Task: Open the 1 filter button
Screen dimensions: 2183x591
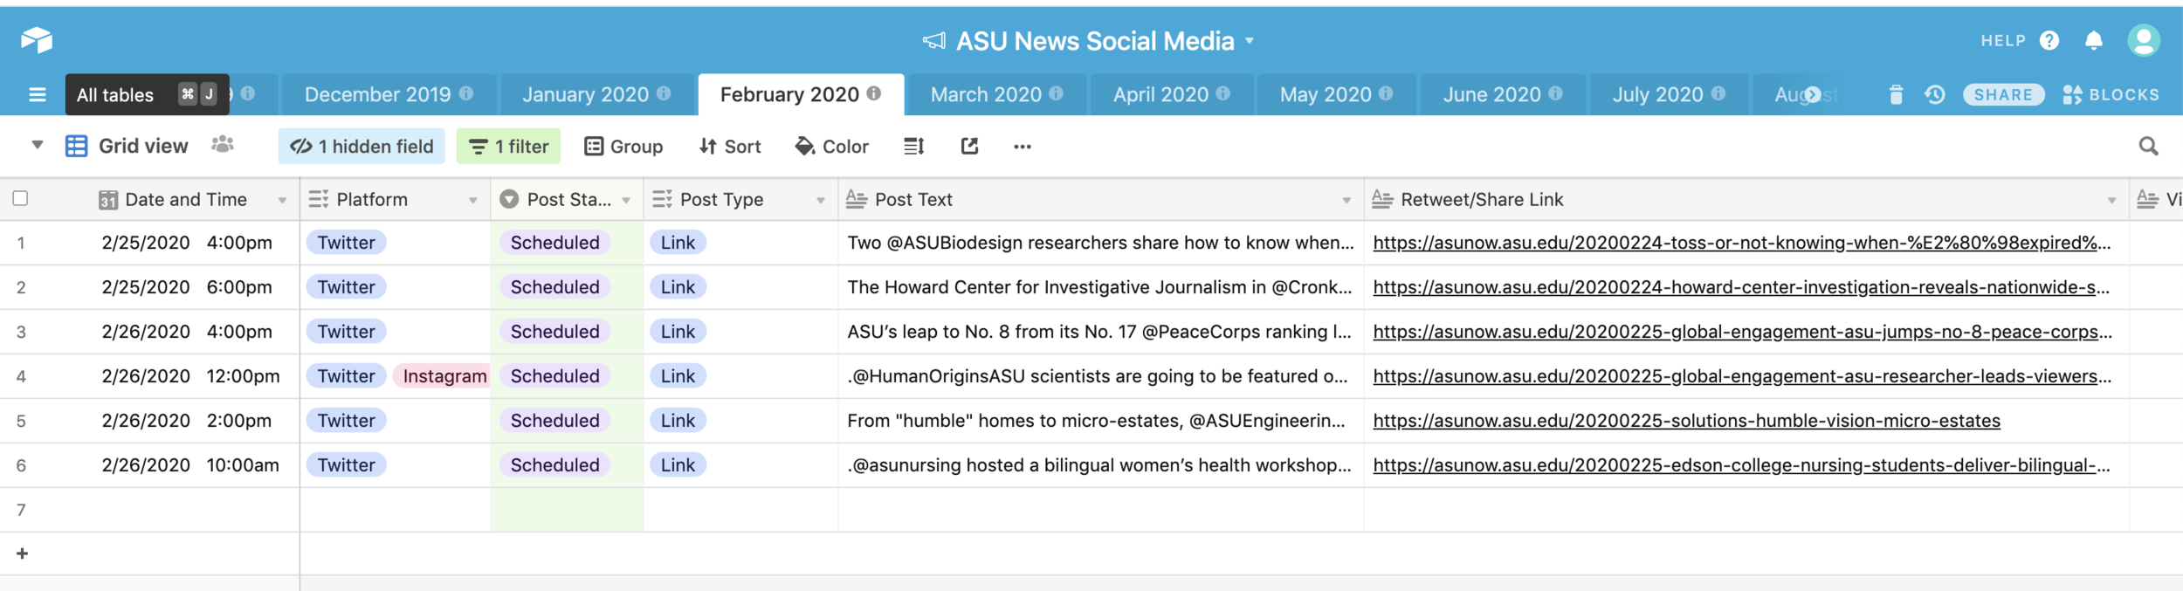Action: click(x=508, y=146)
